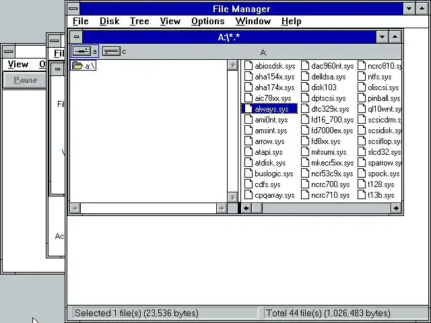
Task: Select the t128.sys file name
Action: pos(381,184)
